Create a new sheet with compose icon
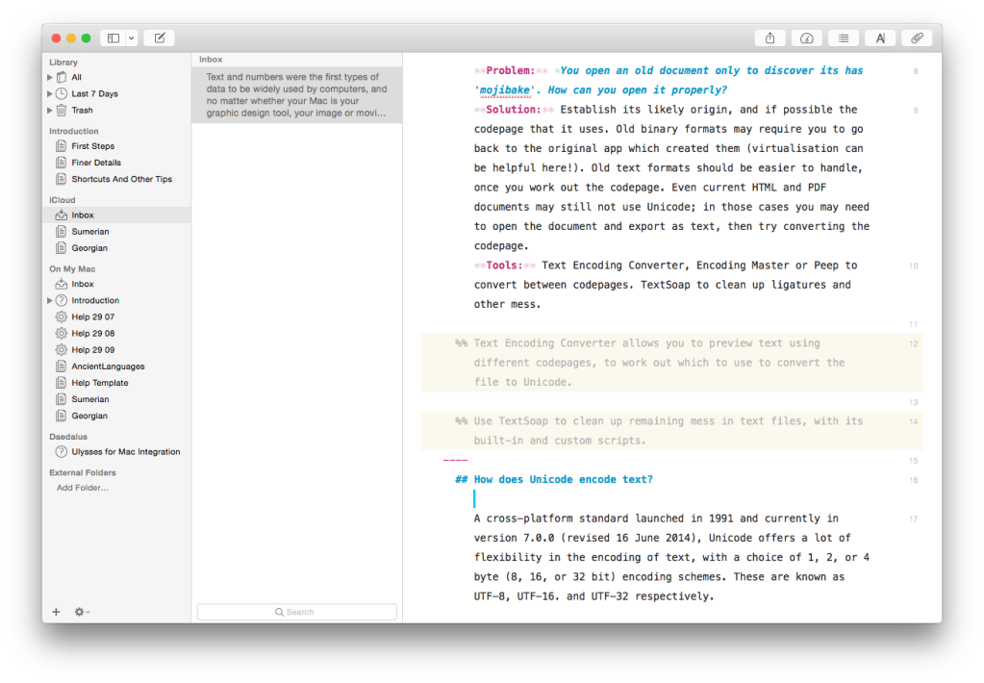984x683 pixels. (x=160, y=38)
